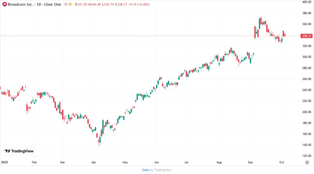Open the 'Data' attribution link

tap(145, 170)
